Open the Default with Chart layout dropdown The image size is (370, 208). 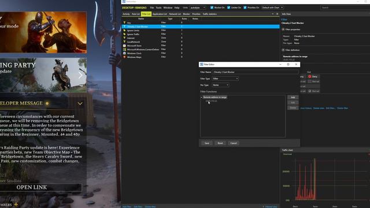point(272,8)
